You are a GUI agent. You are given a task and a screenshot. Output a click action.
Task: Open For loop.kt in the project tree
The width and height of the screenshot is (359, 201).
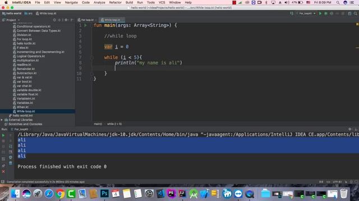click(24, 39)
